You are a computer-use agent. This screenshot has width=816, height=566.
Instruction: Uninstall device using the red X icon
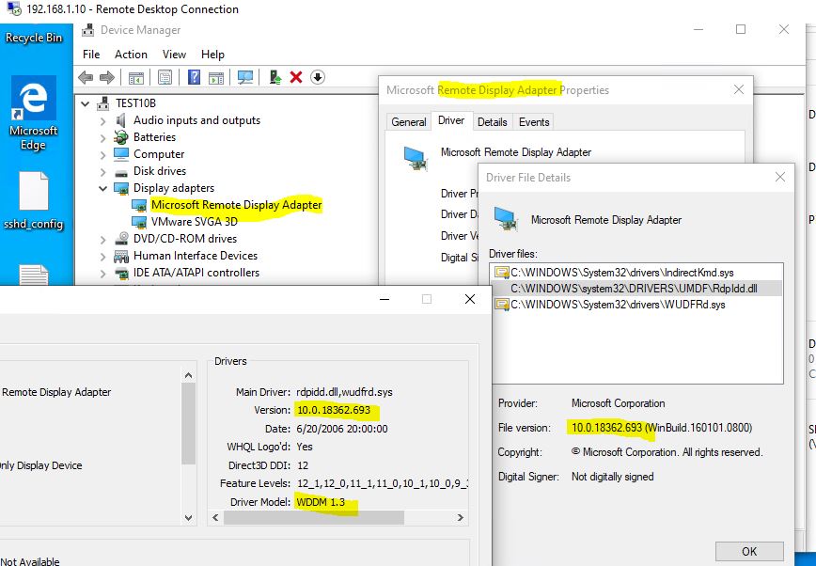[296, 78]
